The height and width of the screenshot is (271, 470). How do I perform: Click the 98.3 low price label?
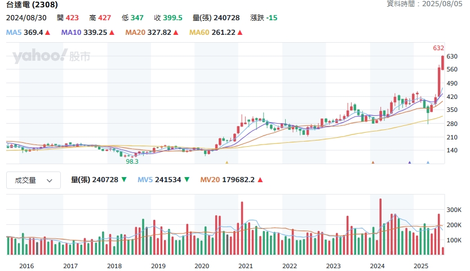132,161
